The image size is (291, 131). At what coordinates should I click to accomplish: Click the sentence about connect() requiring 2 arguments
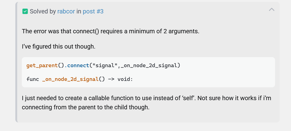coord(111,31)
